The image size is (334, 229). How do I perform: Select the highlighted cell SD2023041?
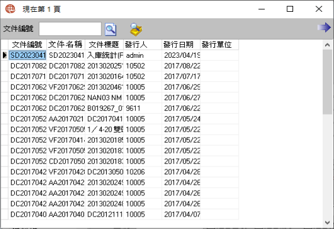point(27,55)
